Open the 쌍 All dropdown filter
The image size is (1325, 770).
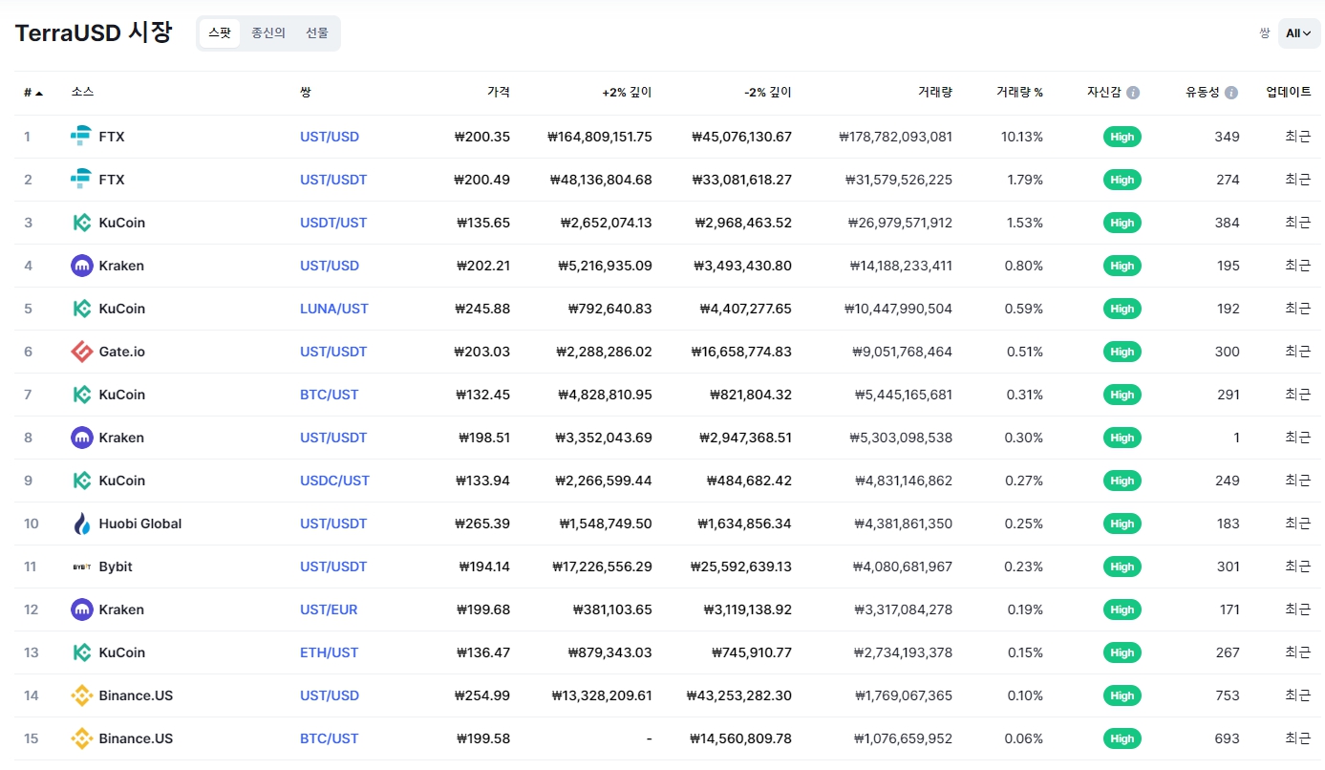coord(1299,33)
